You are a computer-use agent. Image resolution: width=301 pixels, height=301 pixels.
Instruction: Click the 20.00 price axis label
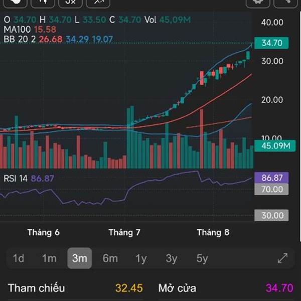click(x=272, y=100)
